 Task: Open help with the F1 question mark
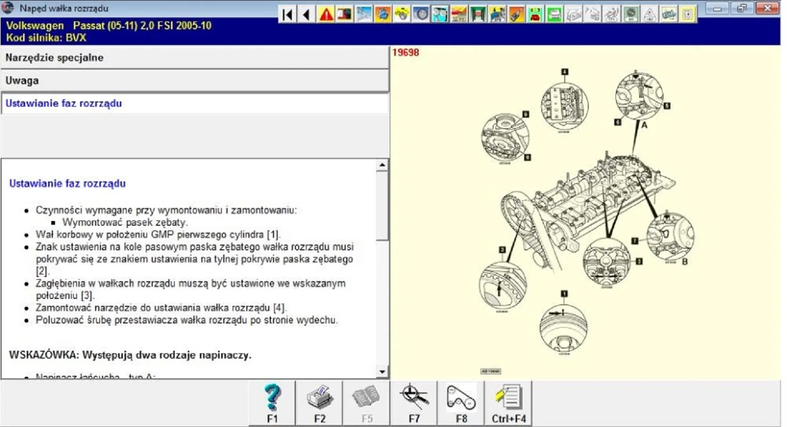point(272,404)
